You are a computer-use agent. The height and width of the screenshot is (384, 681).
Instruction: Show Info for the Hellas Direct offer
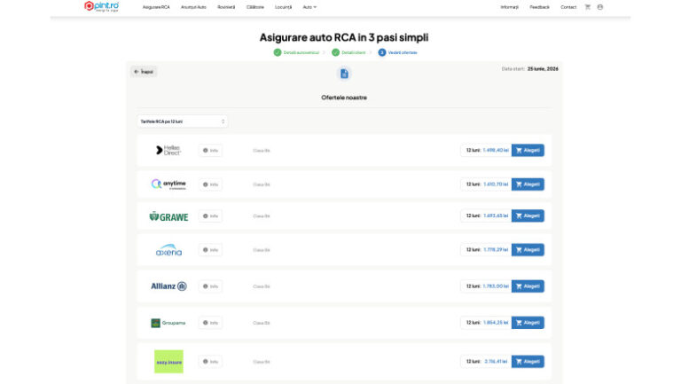tap(211, 150)
